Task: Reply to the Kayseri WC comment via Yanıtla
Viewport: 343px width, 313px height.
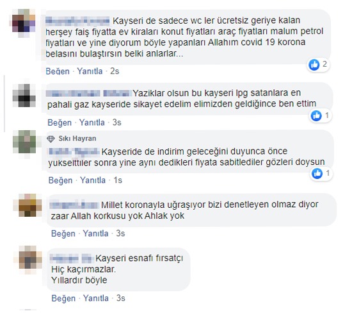Action: pyautogui.click(x=90, y=71)
